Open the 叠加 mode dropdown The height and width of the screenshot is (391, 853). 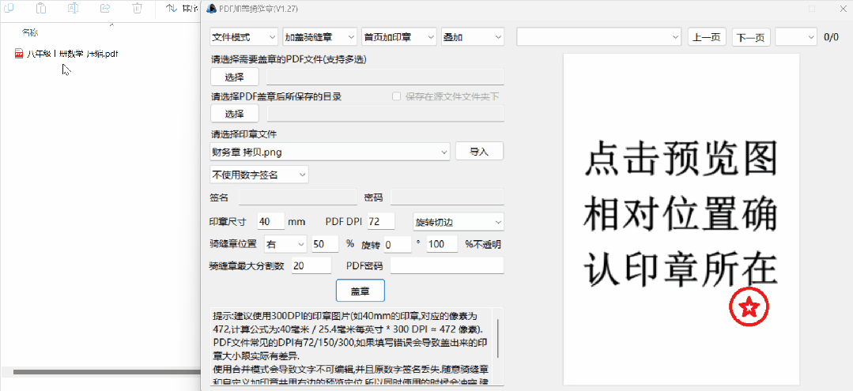click(x=473, y=37)
